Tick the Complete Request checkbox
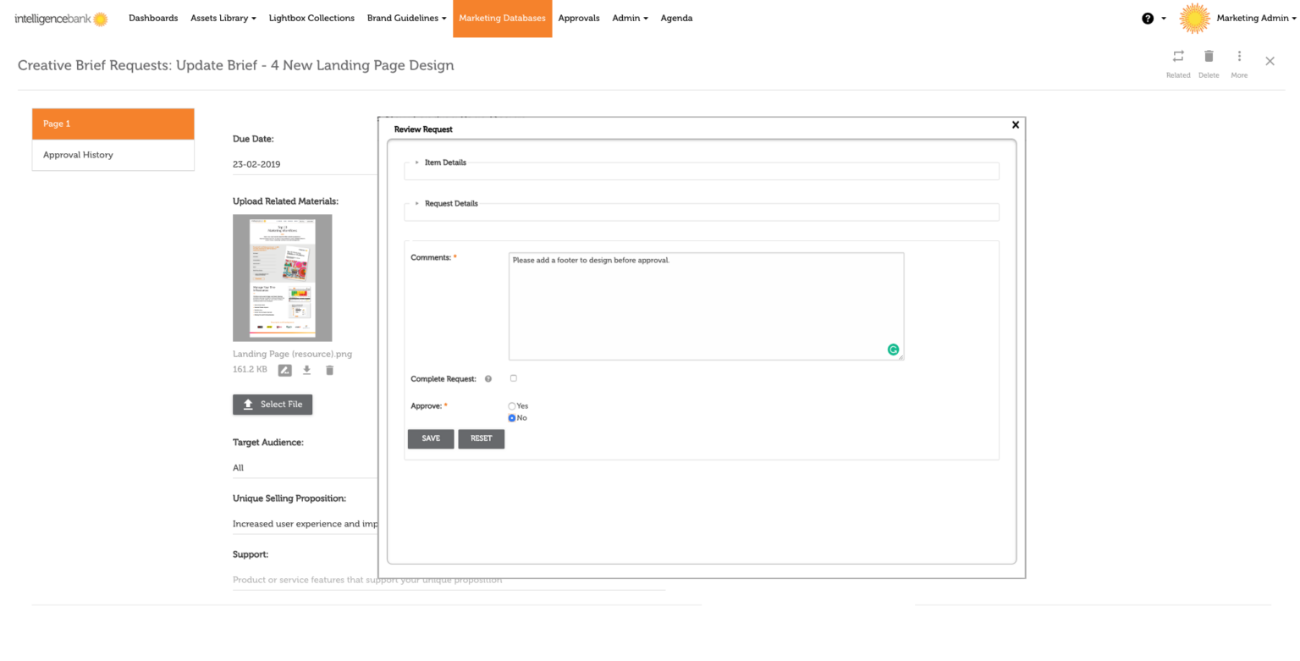The width and height of the screenshot is (1300, 661). (x=513, y=378)
